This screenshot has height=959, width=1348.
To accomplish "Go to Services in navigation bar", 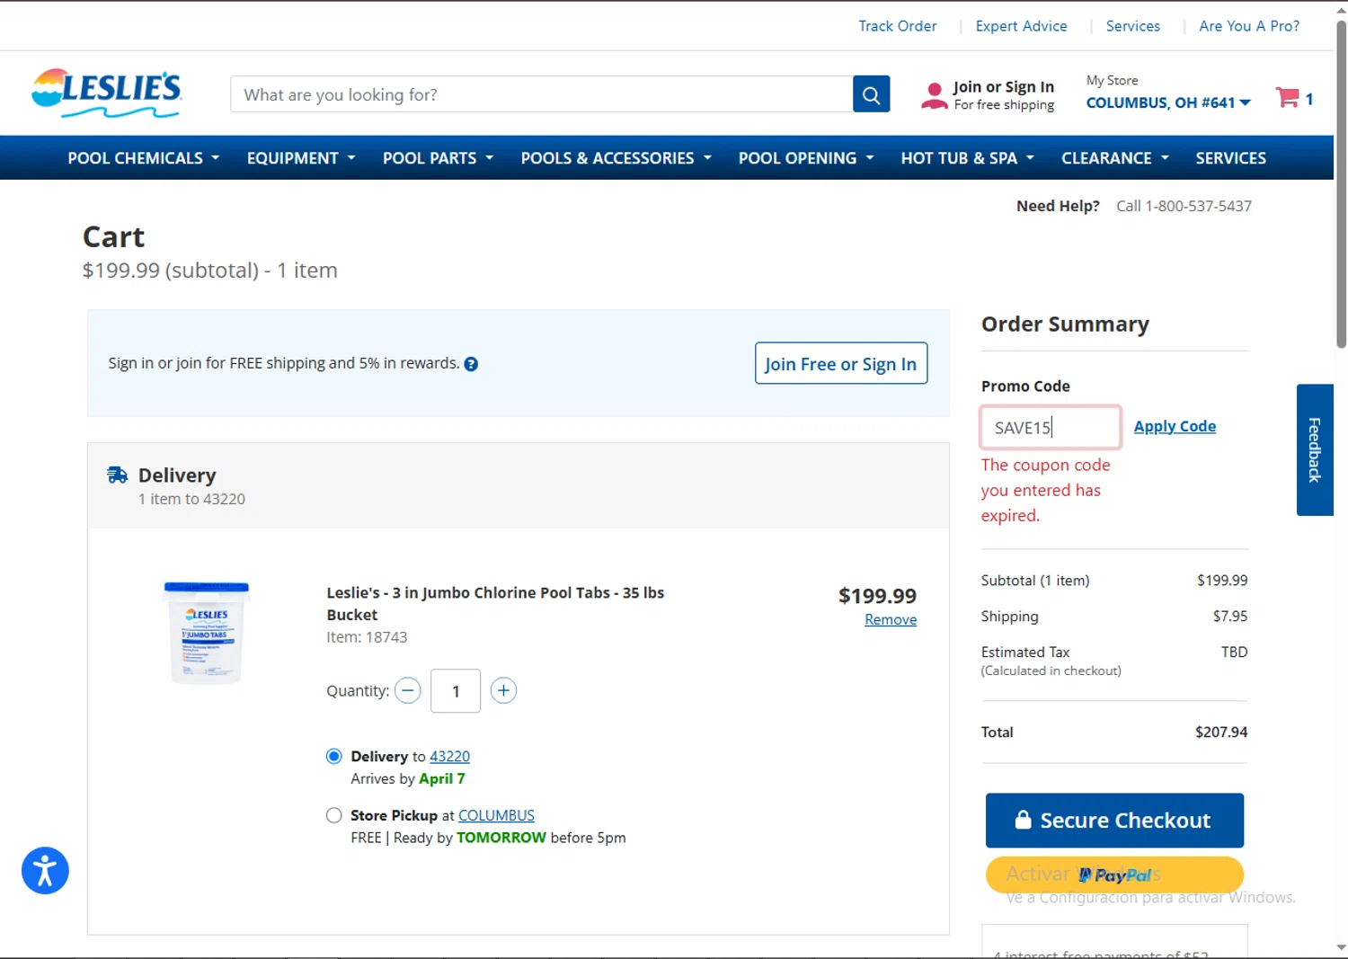I will click(1230, 158).
